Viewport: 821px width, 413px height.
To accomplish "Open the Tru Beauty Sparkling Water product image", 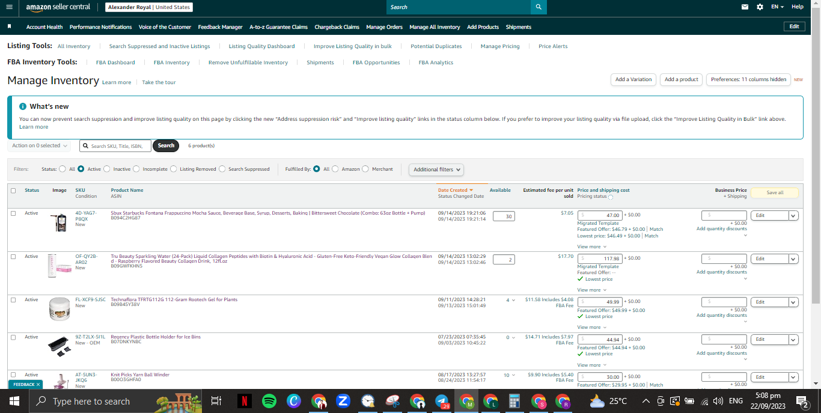I will (x=60, y=265).
